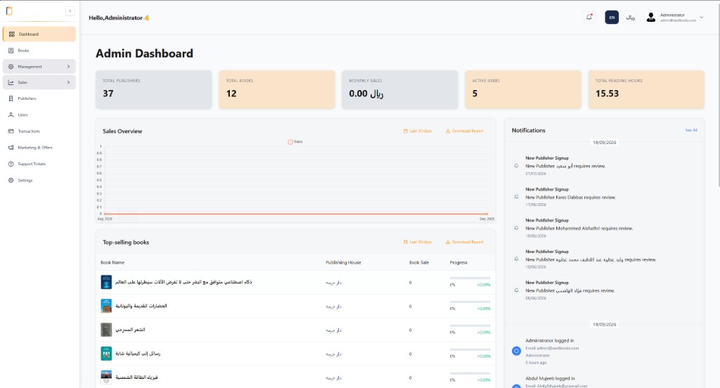Image resolution: width=720 pixels, height=388 pixels.
Task: Click See All in Notifications
Action: point(691,131)
